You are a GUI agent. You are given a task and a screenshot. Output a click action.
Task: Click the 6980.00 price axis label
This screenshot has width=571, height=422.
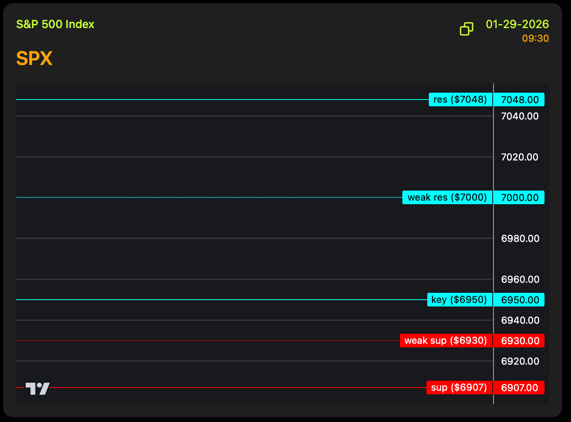tap(520, 238)
